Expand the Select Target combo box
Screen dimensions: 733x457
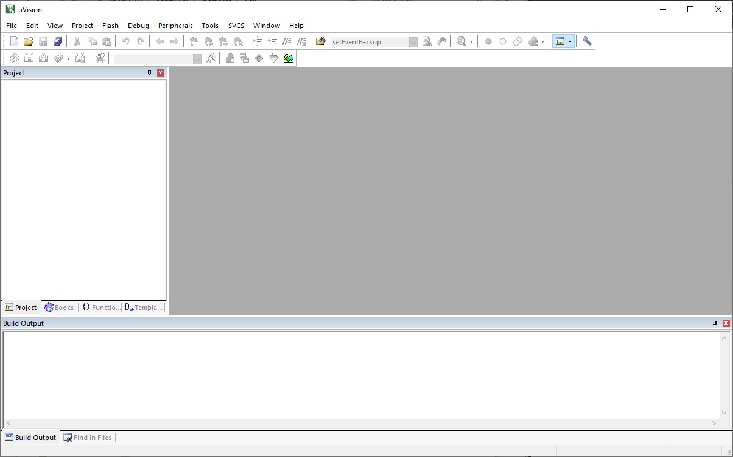click(x=197, y=59)
